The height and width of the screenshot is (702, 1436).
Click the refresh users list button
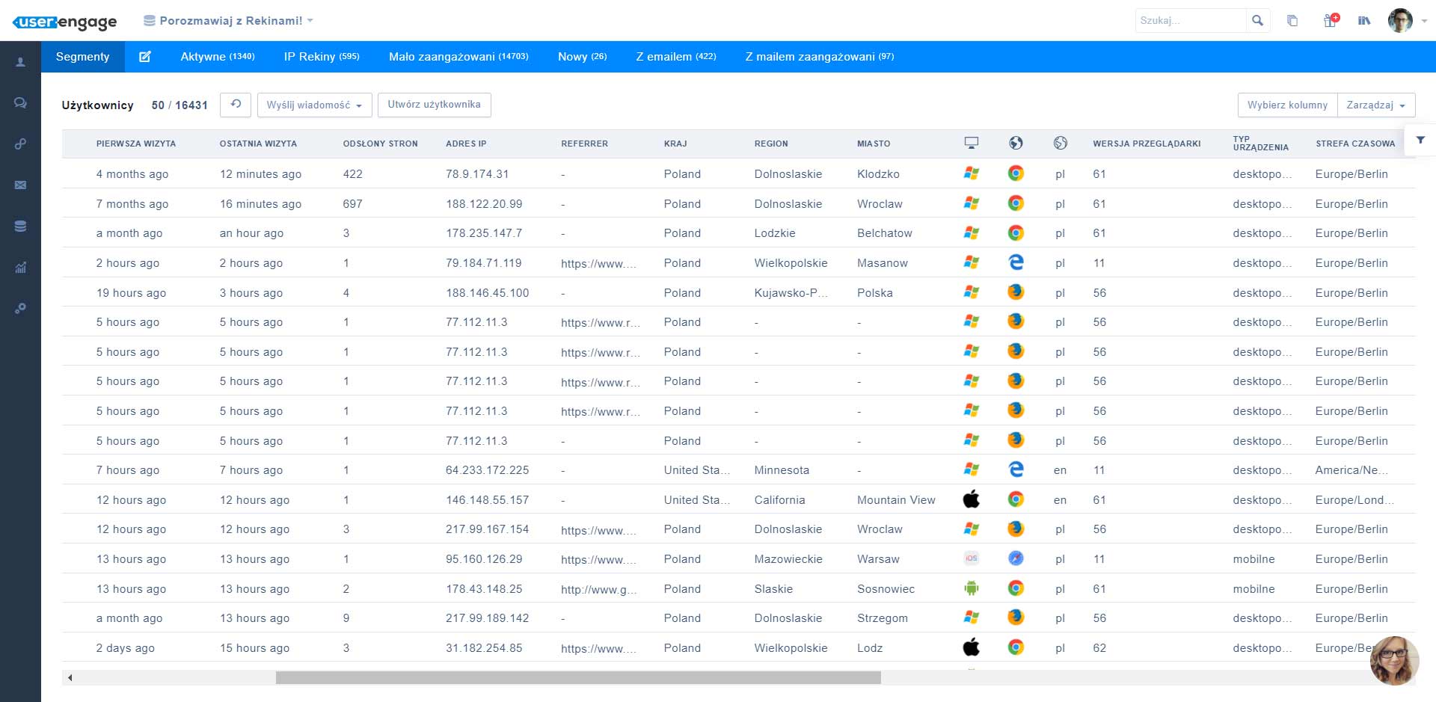tap(236, 105)
